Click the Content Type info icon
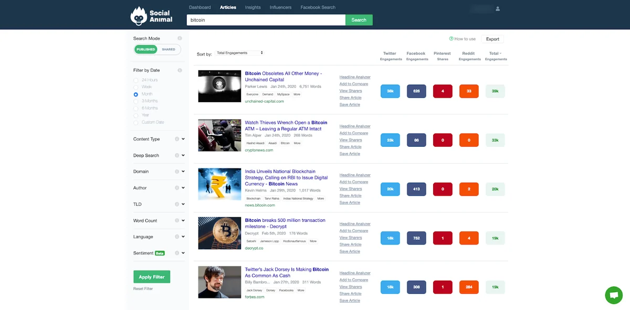Image resolution: width=630 pixels, height=310 pixels. click(177, 139)
